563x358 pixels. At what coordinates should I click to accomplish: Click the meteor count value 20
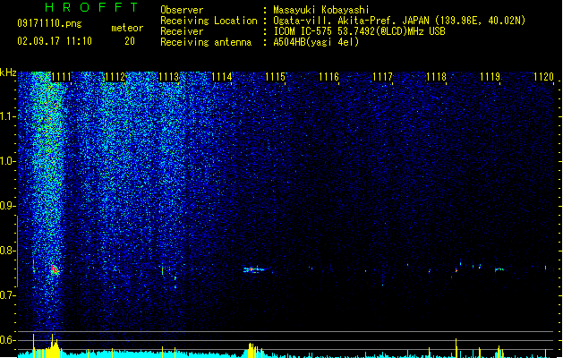click(130, 41)
